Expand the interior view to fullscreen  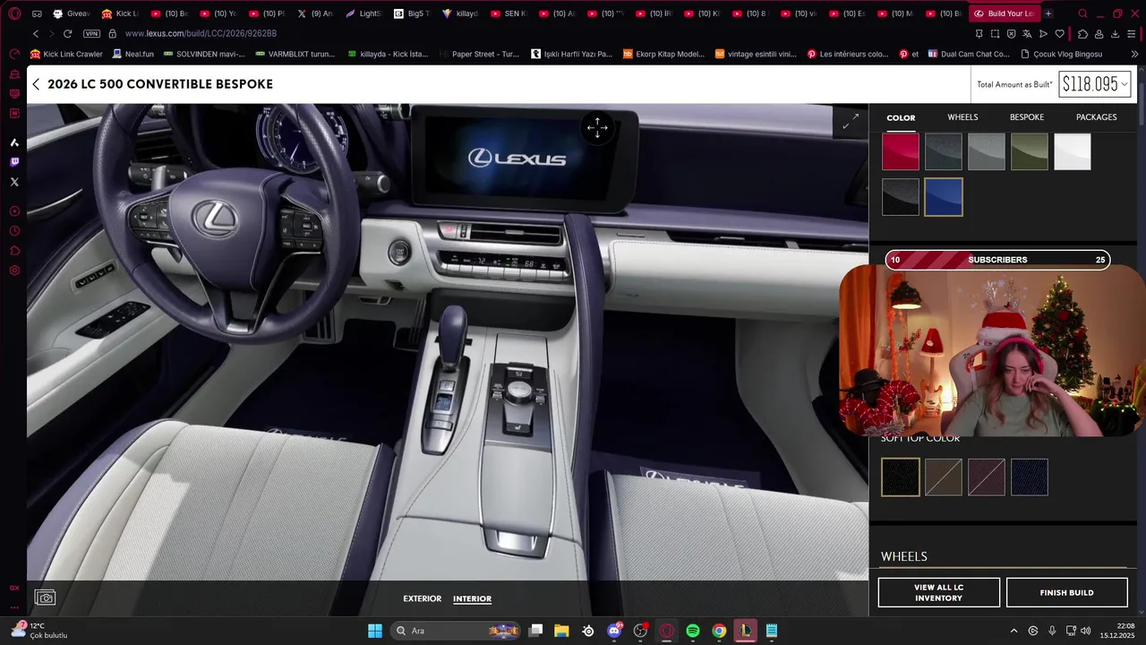tap(851, 121)
